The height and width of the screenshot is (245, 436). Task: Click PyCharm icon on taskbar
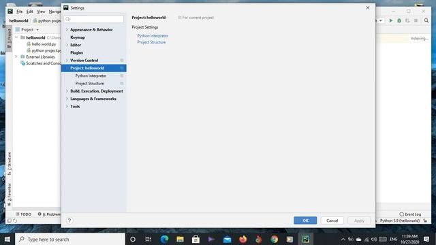(306, 239)
